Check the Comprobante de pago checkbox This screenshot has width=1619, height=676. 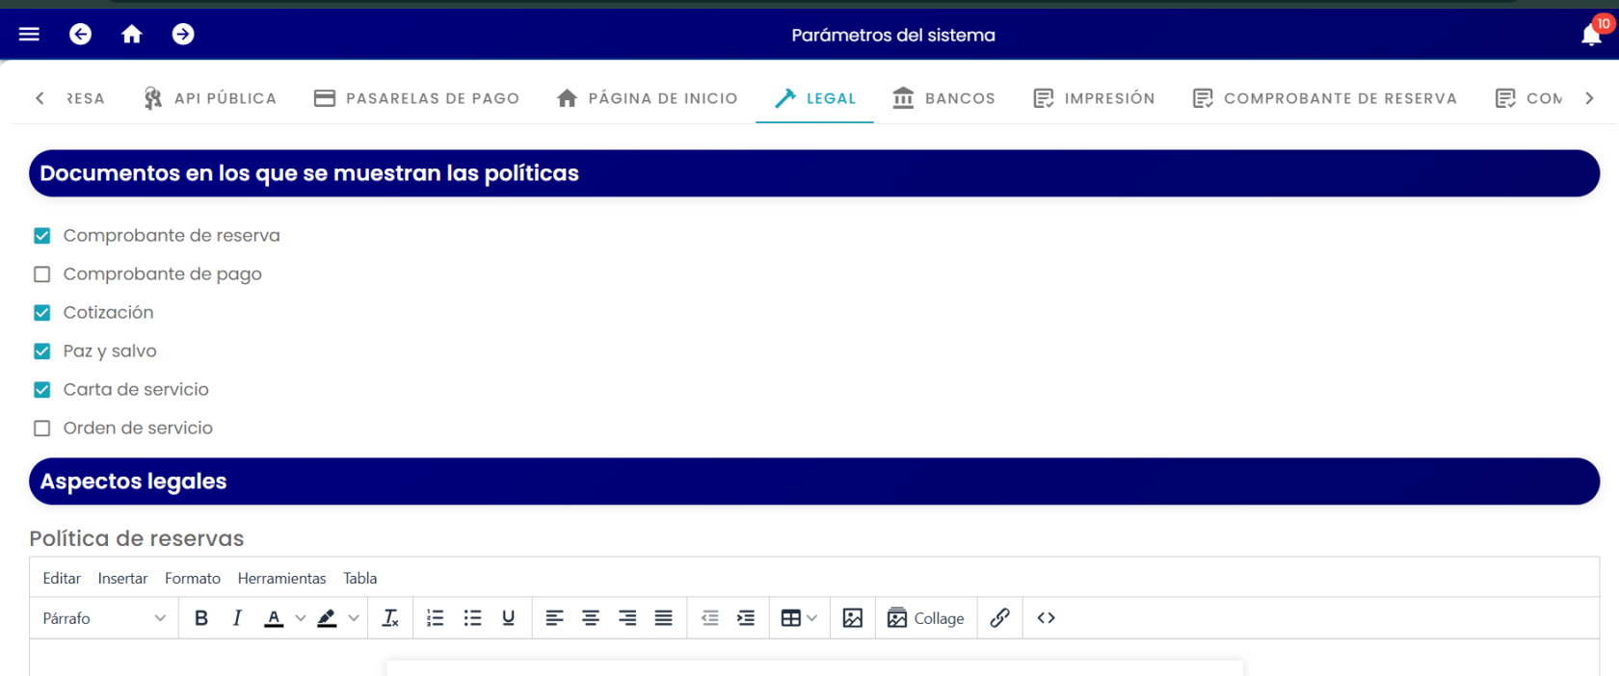point(42,274)
